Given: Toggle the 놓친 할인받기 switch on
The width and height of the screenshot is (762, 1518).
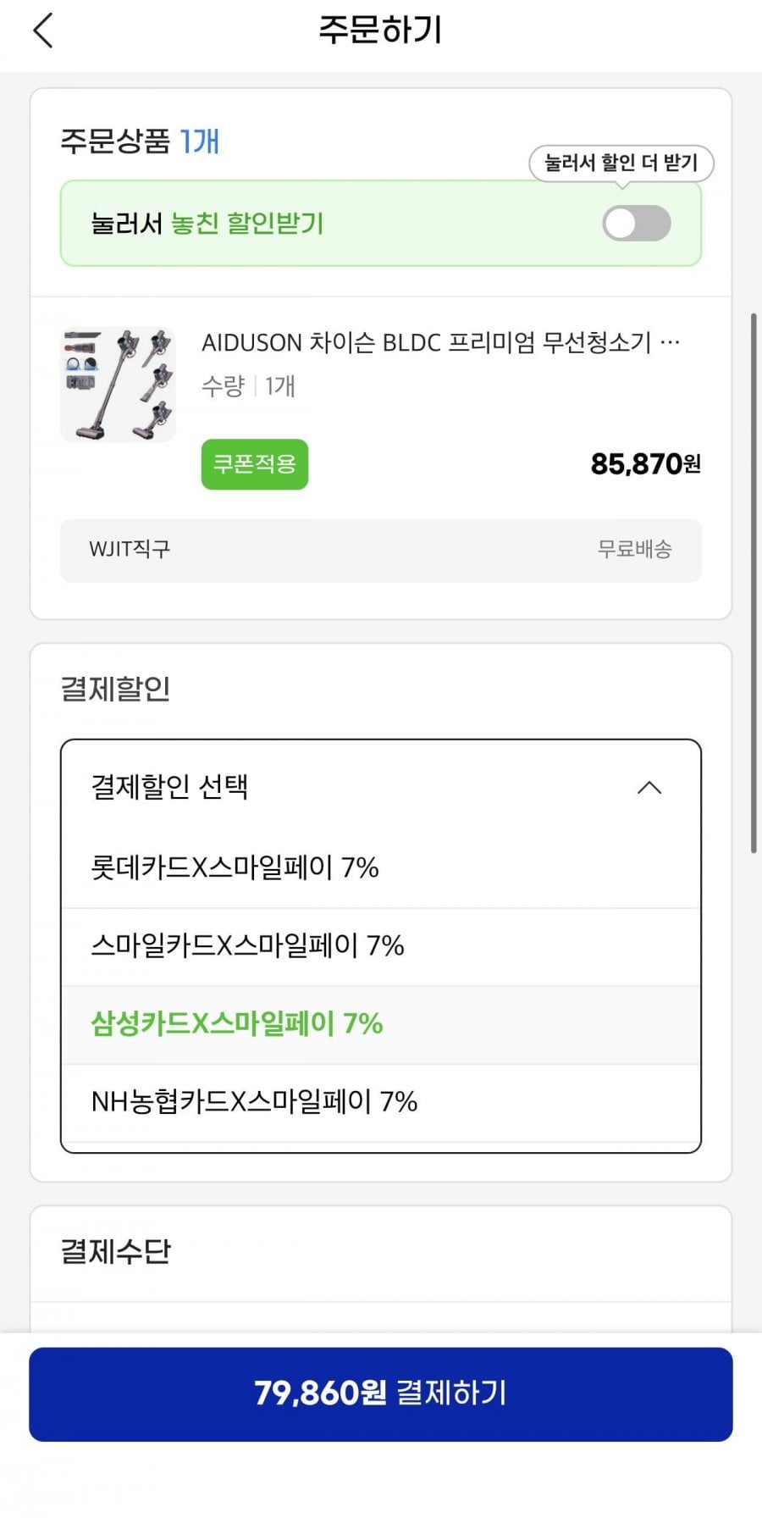Looking at the screenshot, I should 636,224.
